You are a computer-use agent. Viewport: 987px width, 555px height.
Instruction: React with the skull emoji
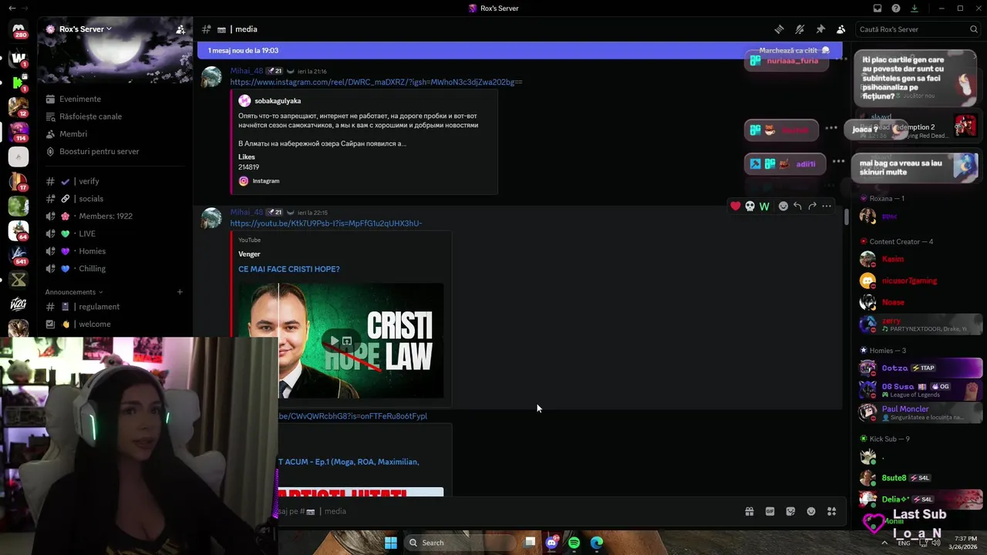pos(750,206)
